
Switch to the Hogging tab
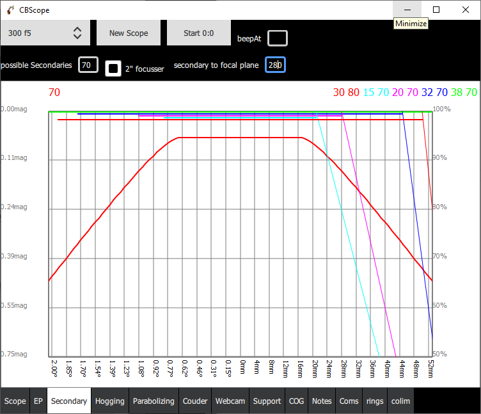point(110,401)
